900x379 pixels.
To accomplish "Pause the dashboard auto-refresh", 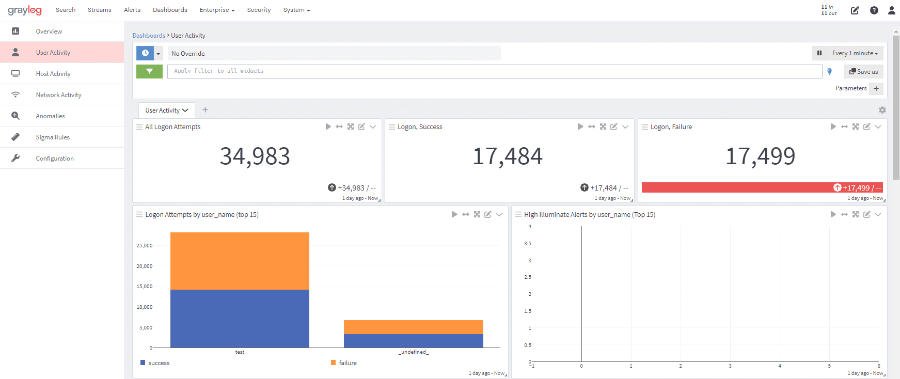I will click(819, 53).
